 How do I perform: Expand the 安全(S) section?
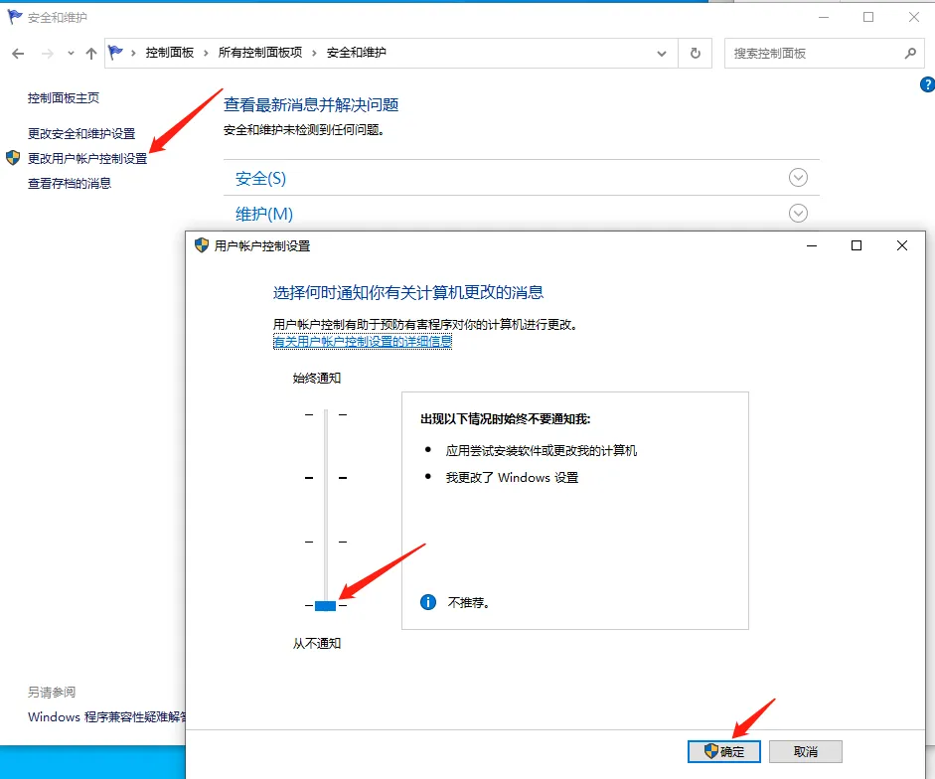coord(798,177)
